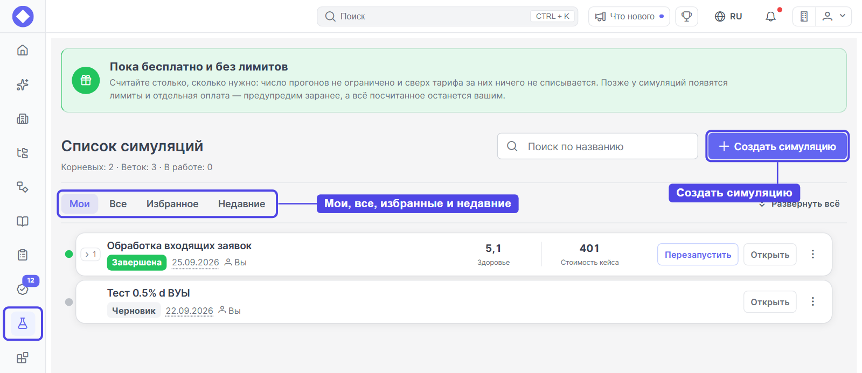This screenshot has width=862, height=373.
Task: Click the green status dot of Обработка входящих заявок
Action: (69, 254)
